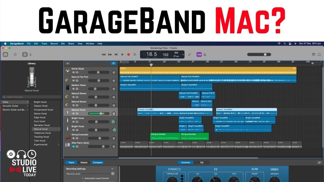The width and height of the screenshot is (324, 182).
Task: Expand Electric Guitar and Bass category
Action: 27,110
